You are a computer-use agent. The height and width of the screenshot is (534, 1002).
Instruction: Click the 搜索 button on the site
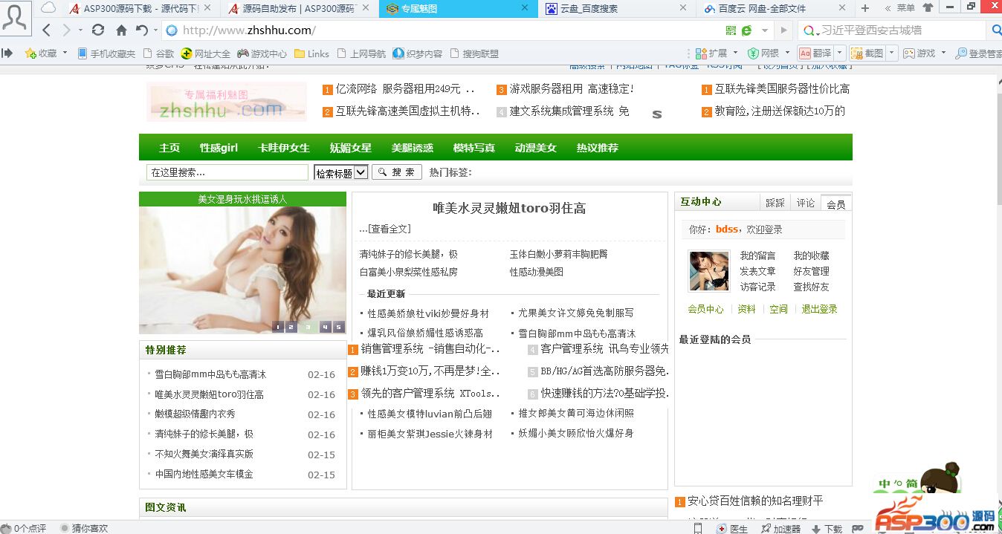click(x=397, y=172)
